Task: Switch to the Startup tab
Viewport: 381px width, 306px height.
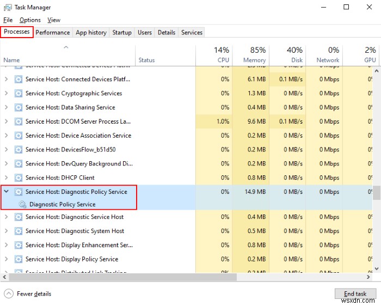Action: pyautogui.click(x=122, y=33)
